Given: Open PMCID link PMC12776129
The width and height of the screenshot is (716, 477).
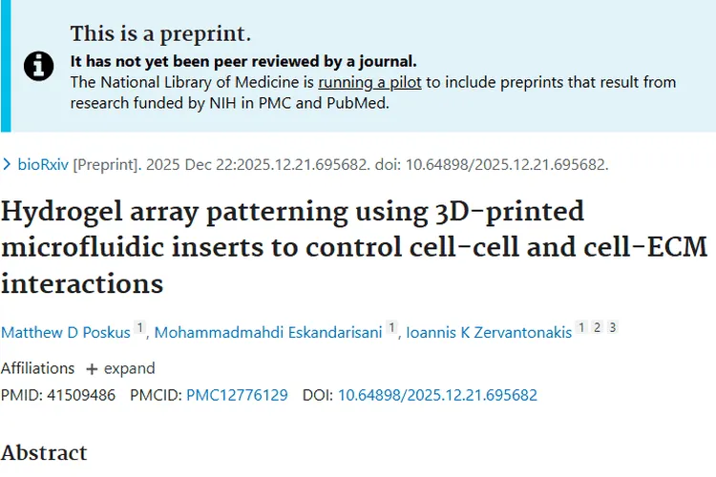Looking at the screenshot, I should click(237, 395).
